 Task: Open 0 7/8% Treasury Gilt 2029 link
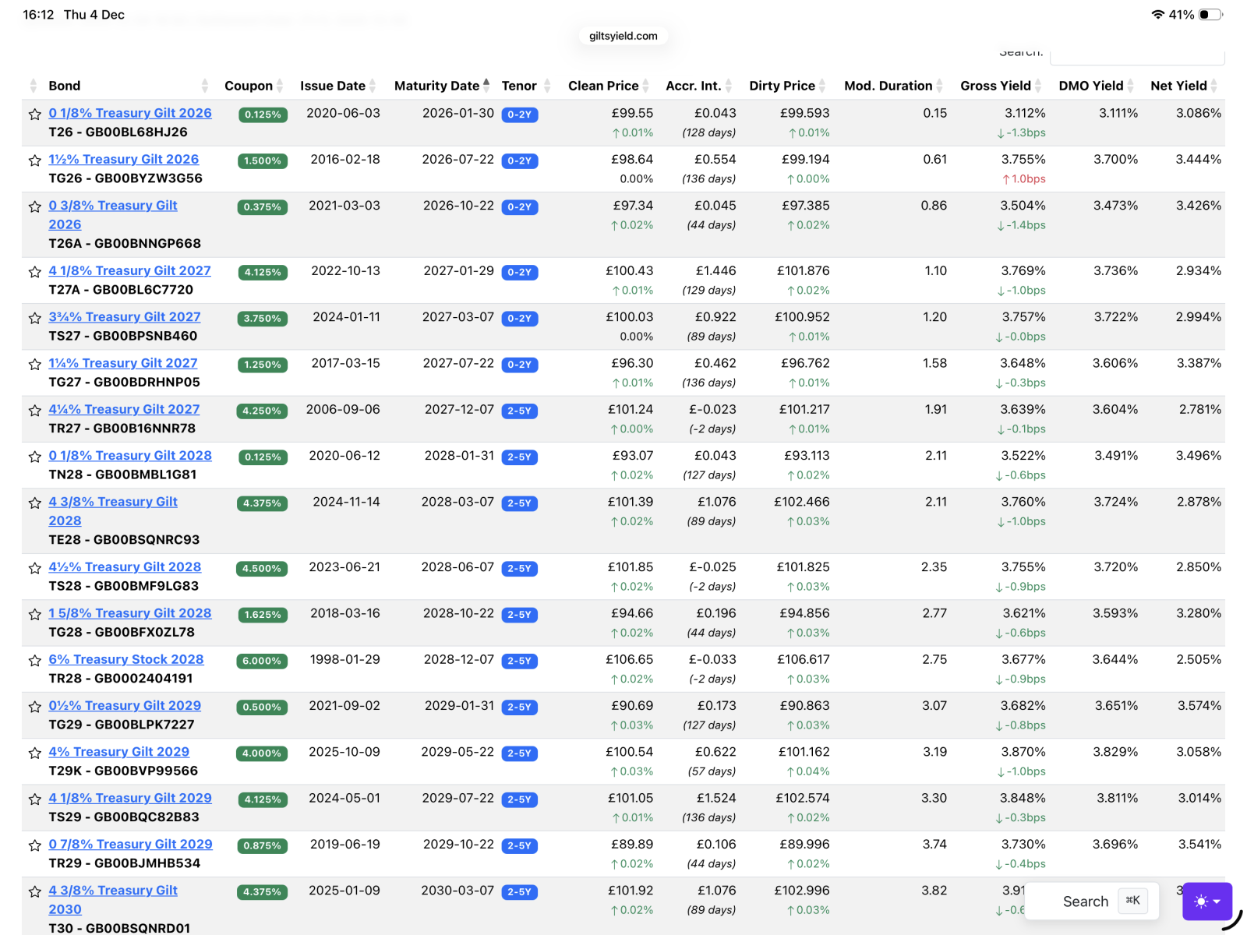click(130, 844)
